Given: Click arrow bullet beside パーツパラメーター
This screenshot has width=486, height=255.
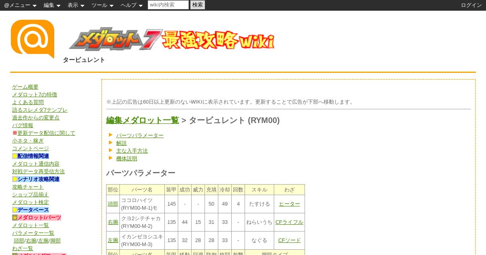Looking at the screenshot, I should pyautogui.click(x=111, y=135).
